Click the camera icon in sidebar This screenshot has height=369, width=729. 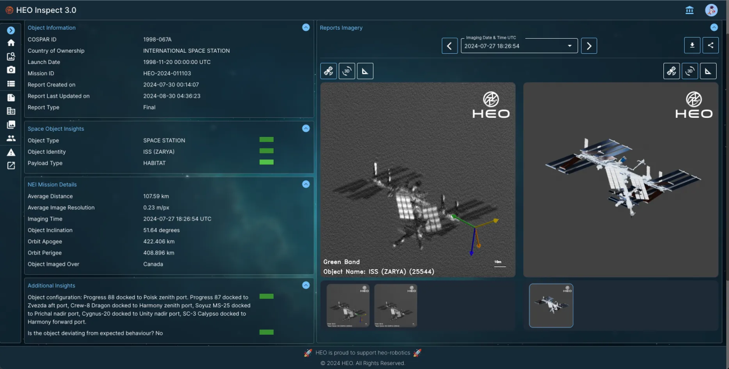coord(11,70)
